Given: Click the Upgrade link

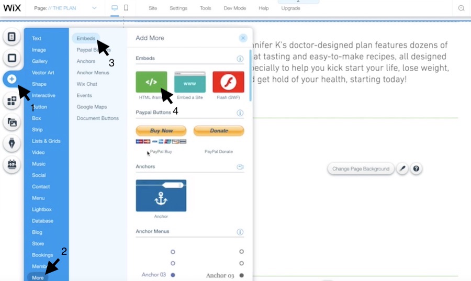Looking at the screenshot, I should 290,8.
